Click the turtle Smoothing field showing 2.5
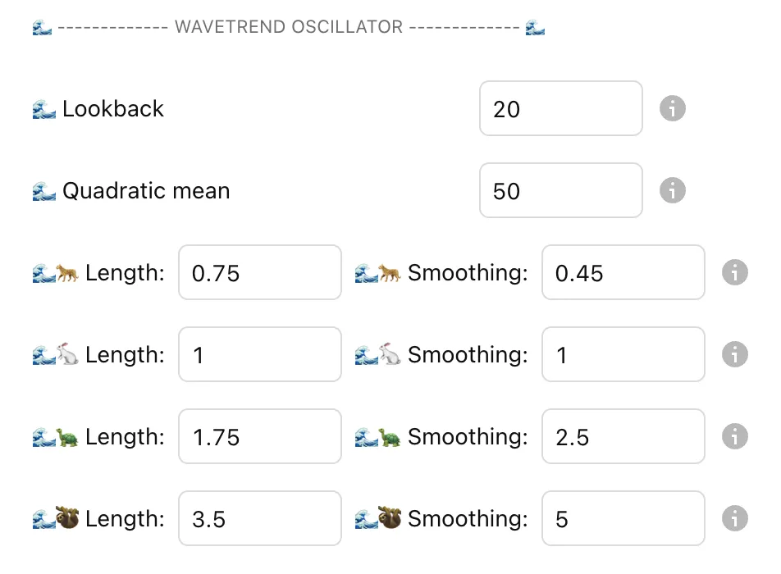This screenshot has height=574, width=781. pyautogui.click(x=623, y=436)
